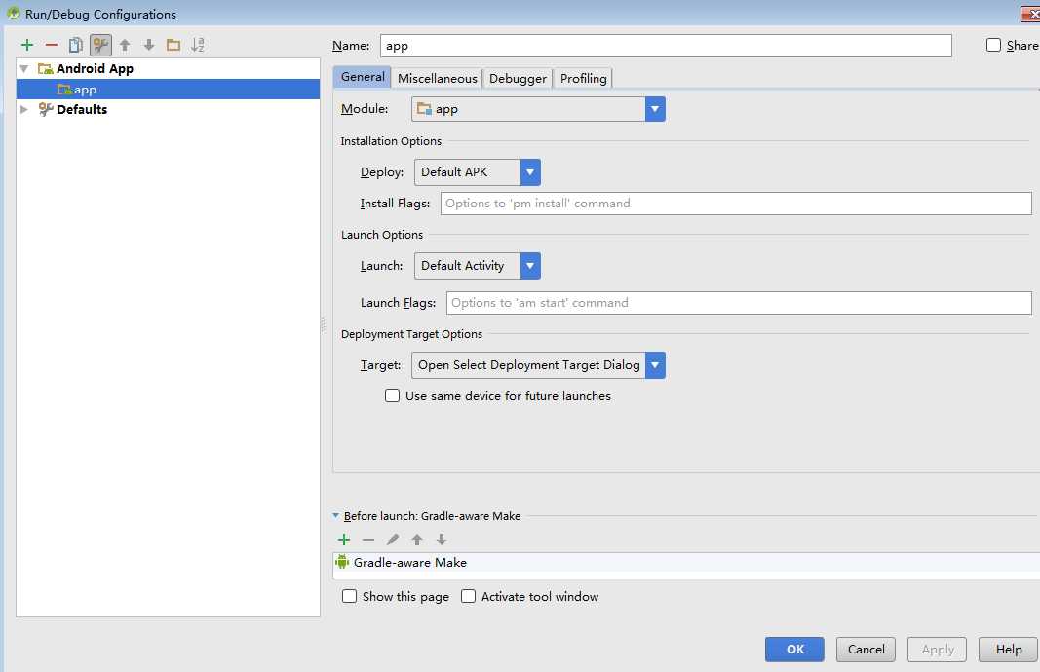The width and height of the screenshot is (1040, 672).
Task: Click the Apply button
Action: [x=938, y=650]
